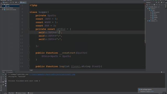The image size is (167, 94).
Task: Fold the LEVELS array at line 8
Action: [x=29, y=29]
